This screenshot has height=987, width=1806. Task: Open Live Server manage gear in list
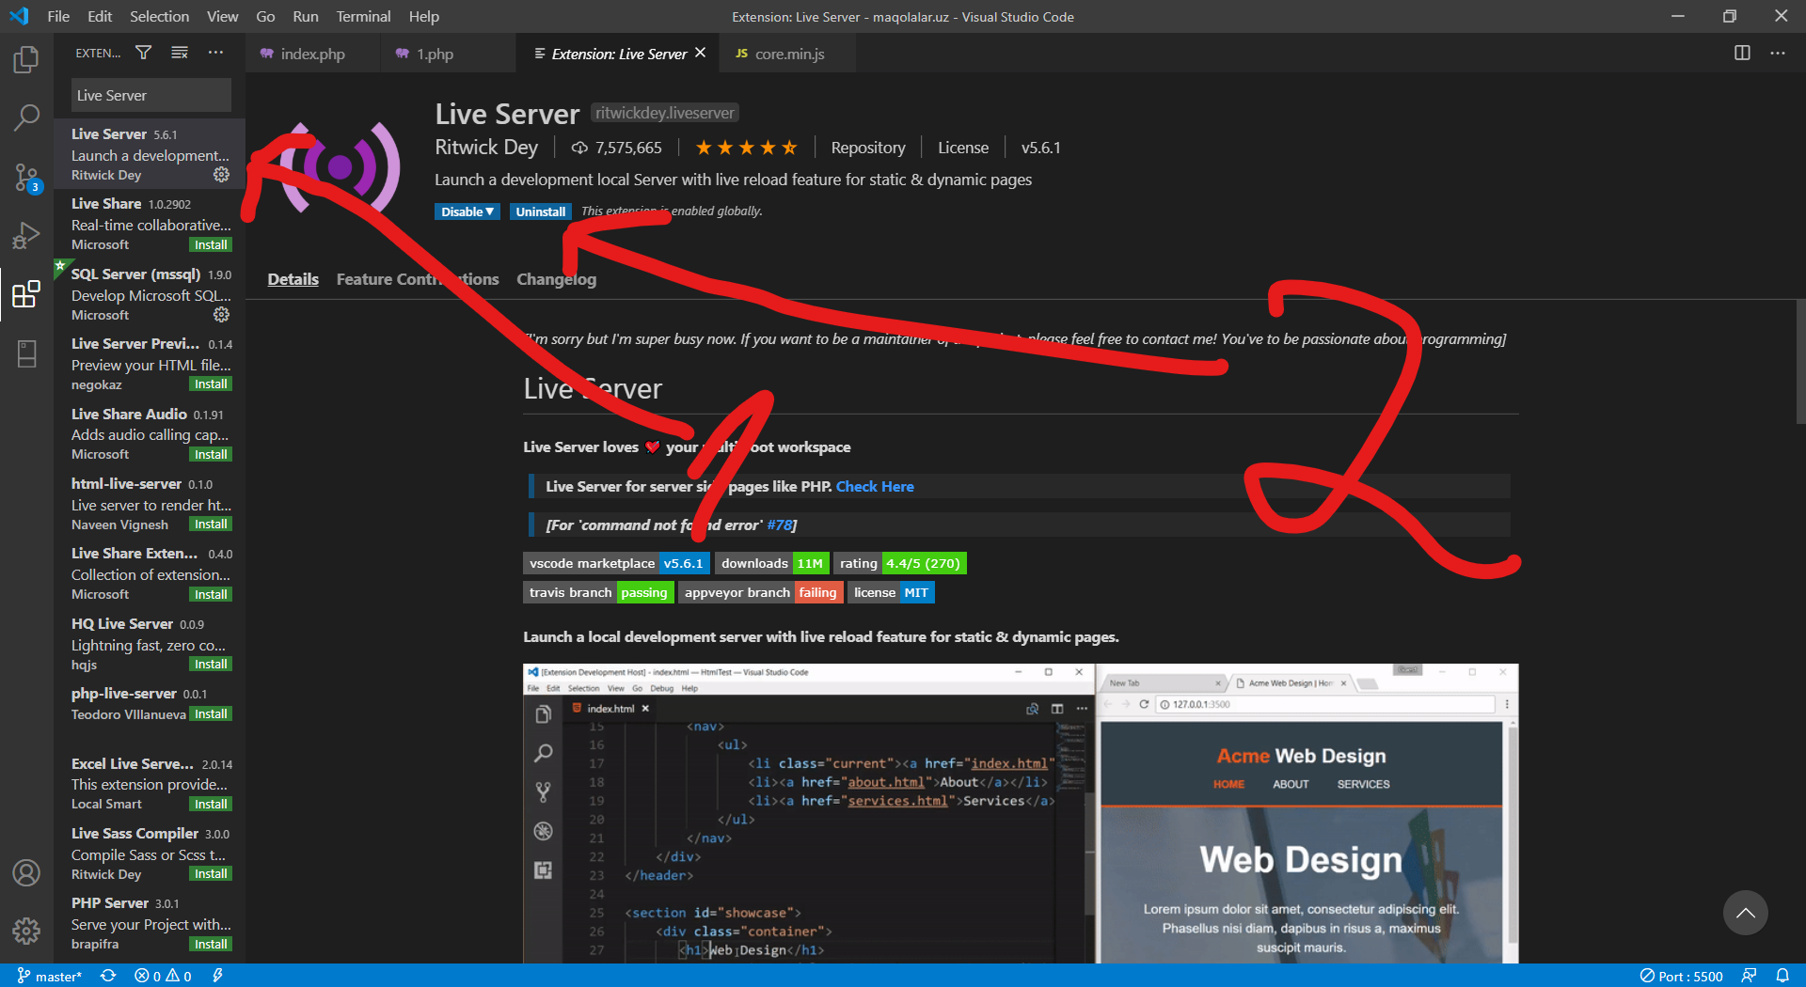coord(221,175)
